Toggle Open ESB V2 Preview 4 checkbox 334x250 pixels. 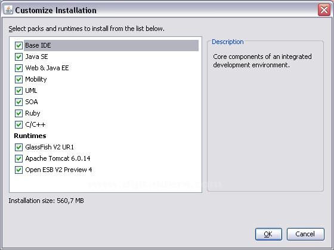coord(18,170)
